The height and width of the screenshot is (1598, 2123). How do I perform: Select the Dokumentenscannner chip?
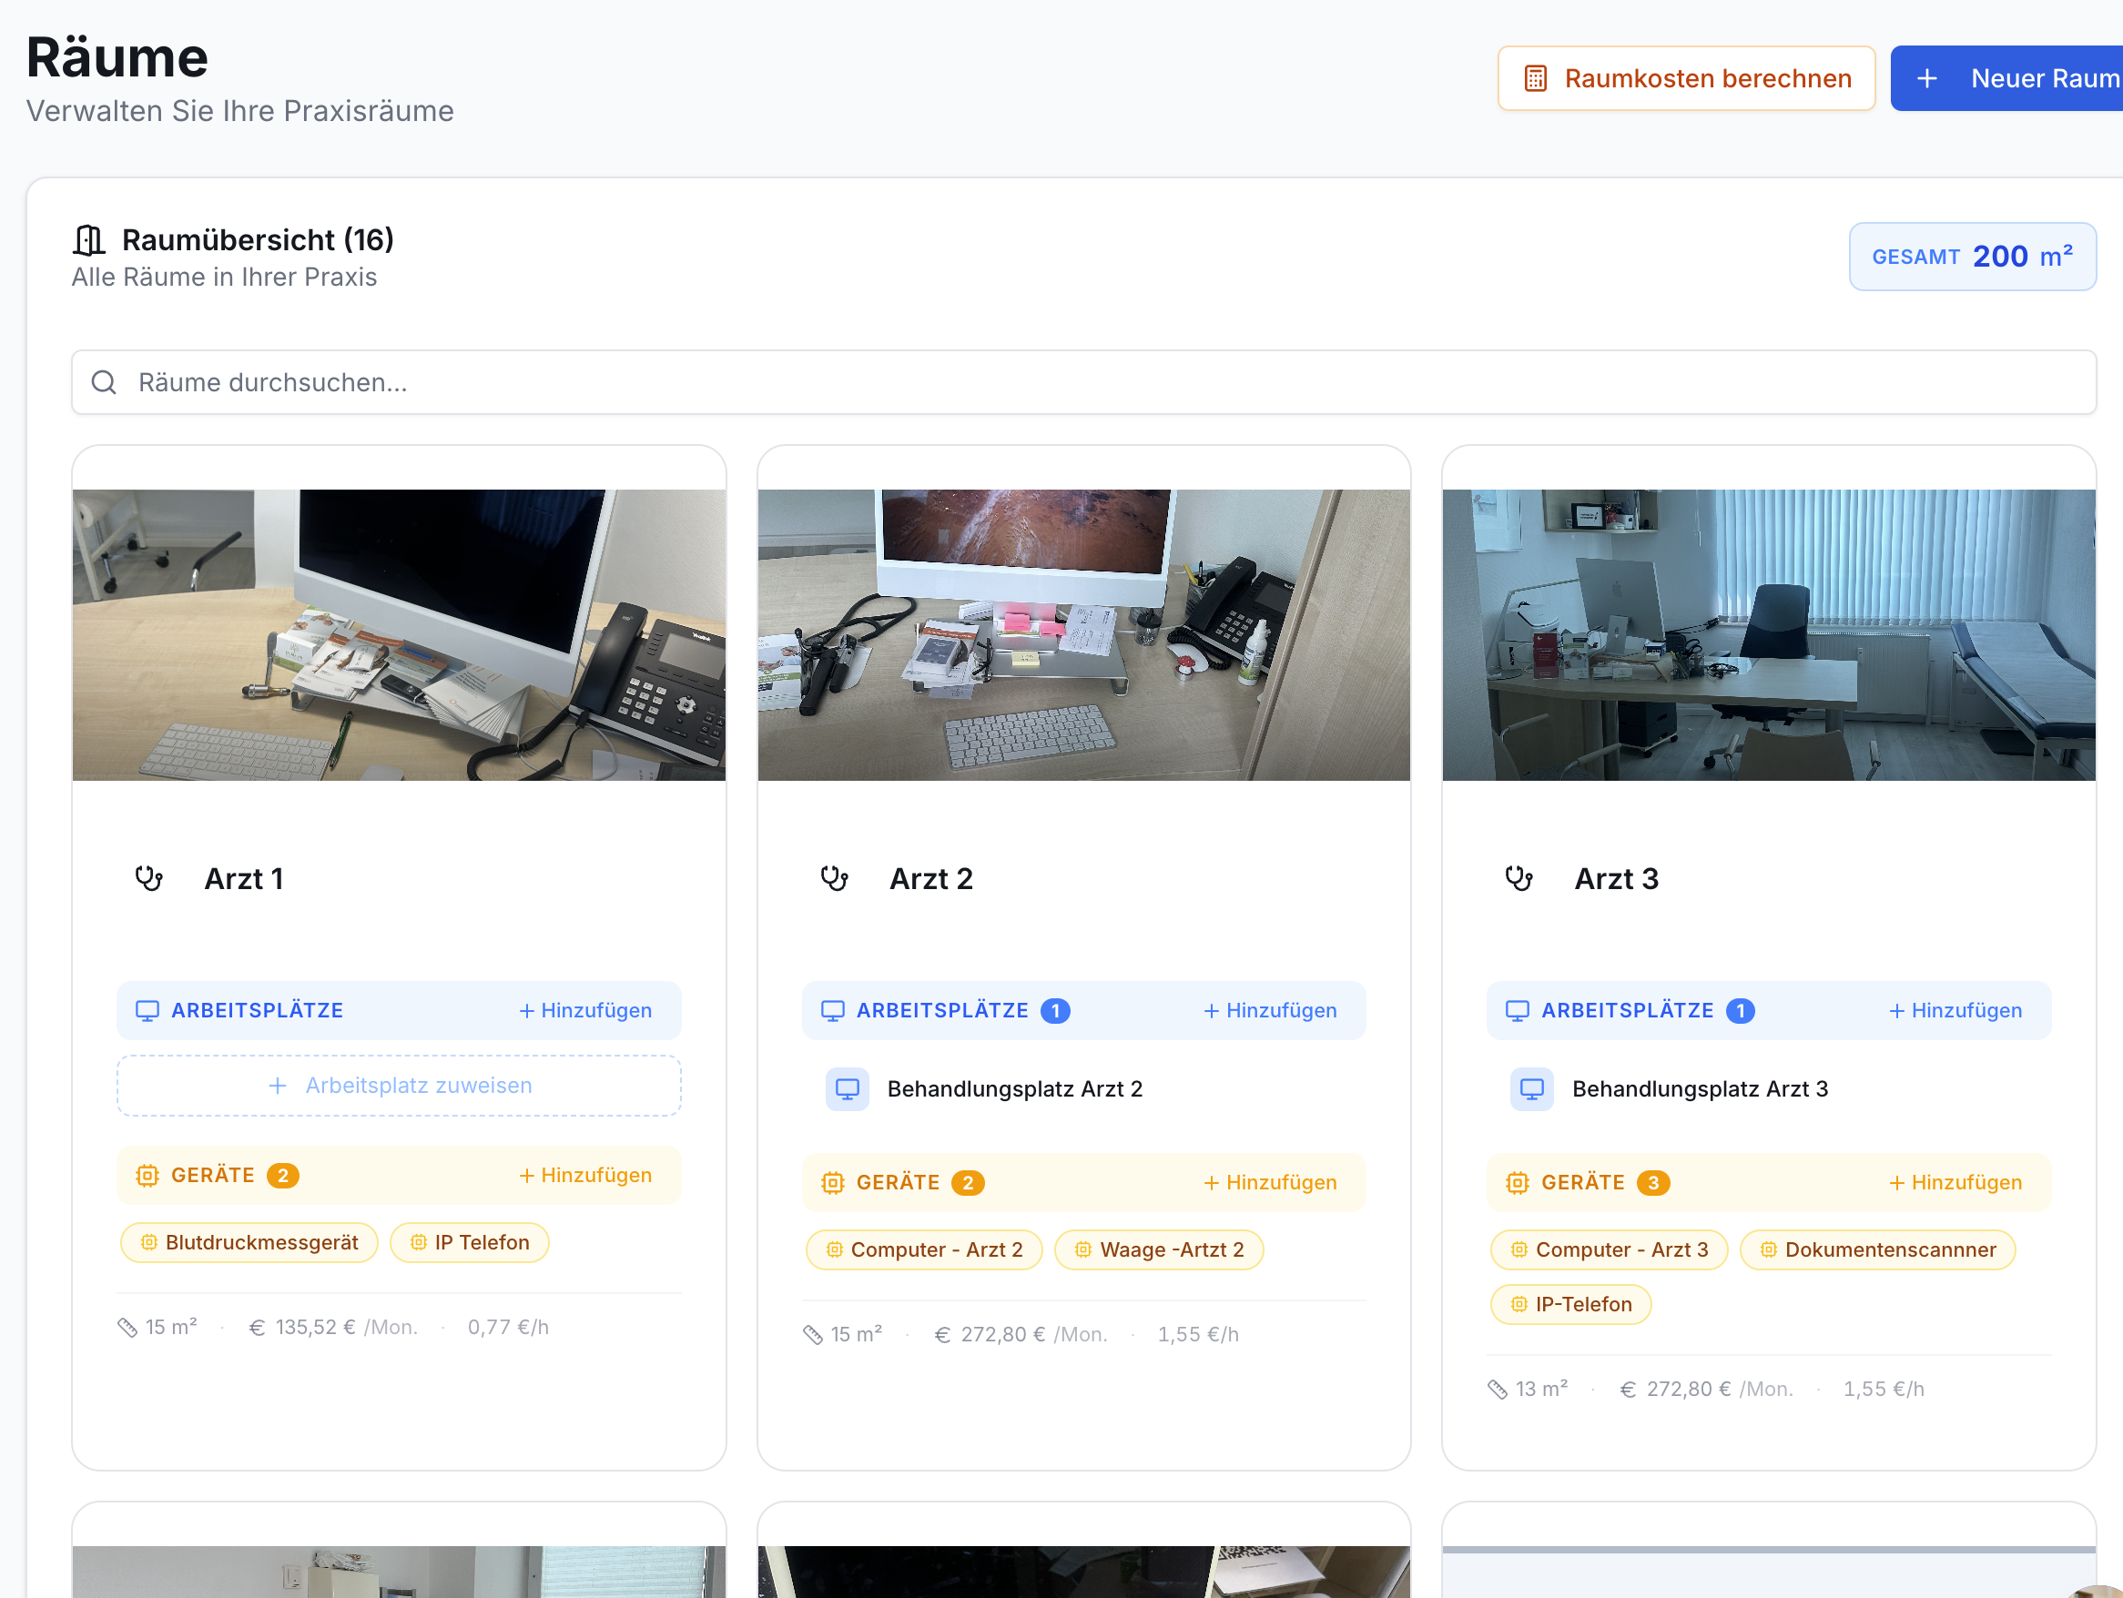[x=1878, y=1249]
